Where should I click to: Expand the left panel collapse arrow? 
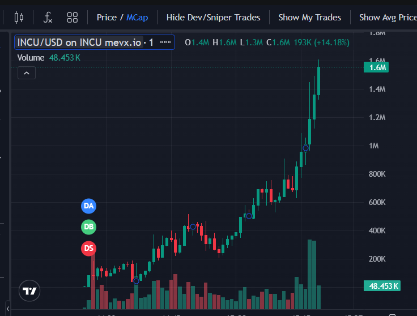point(8,309)
